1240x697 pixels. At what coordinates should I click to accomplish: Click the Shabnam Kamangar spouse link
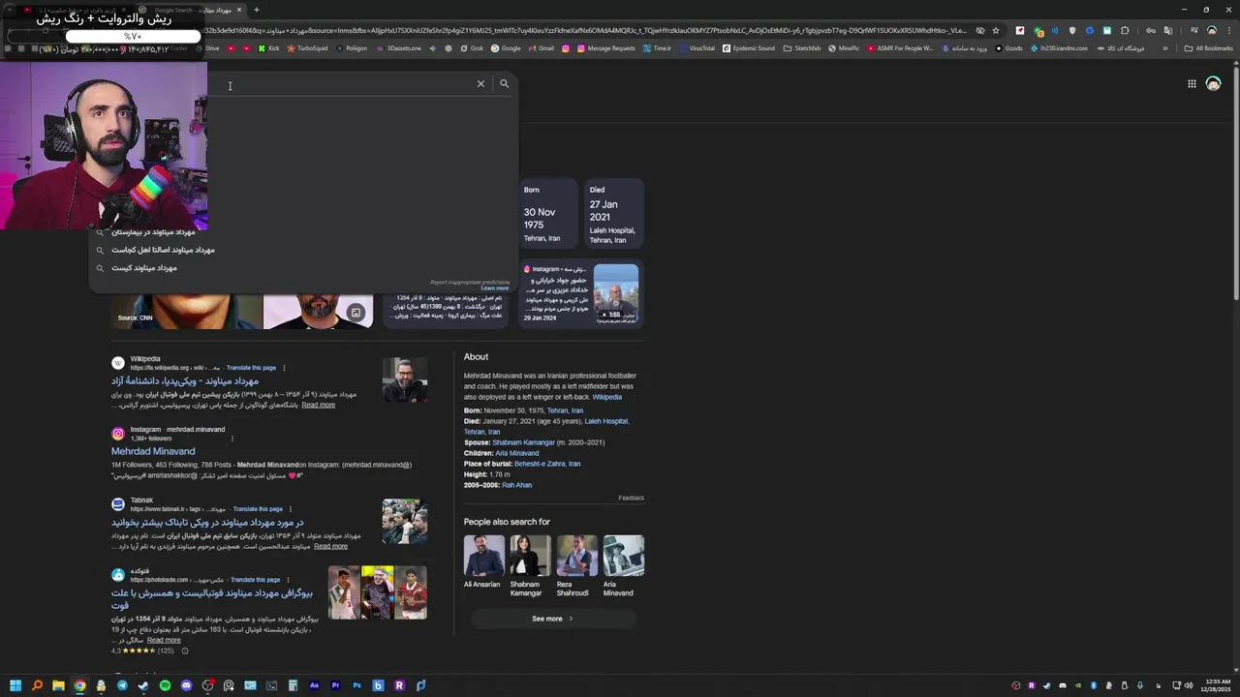523,442
